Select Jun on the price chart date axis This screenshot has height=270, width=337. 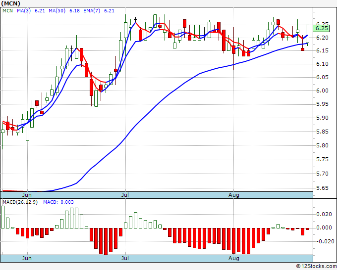tap(27, 195)
